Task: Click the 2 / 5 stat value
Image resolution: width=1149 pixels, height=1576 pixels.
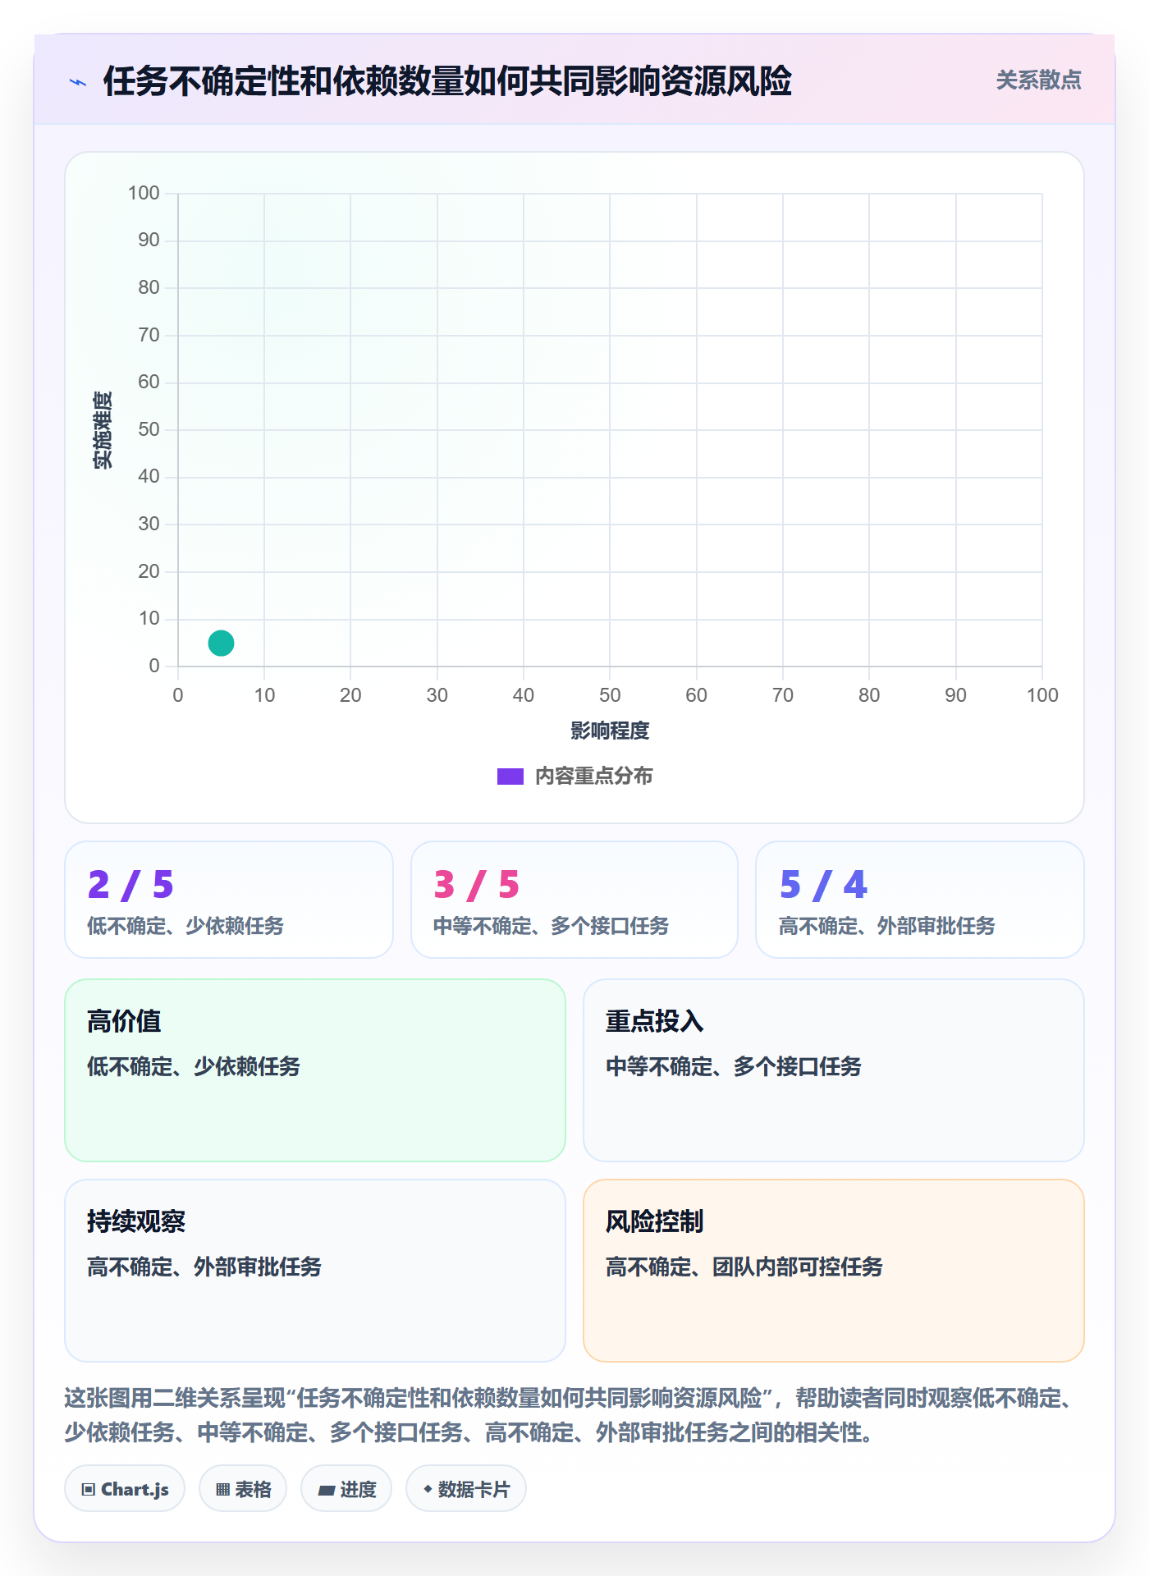Action: pyautogui.click(x=131, y=884)
